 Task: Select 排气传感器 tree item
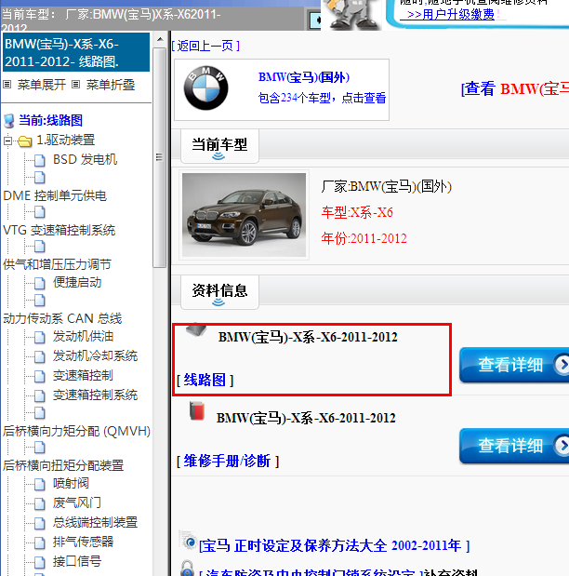click(x=83, y=542)
